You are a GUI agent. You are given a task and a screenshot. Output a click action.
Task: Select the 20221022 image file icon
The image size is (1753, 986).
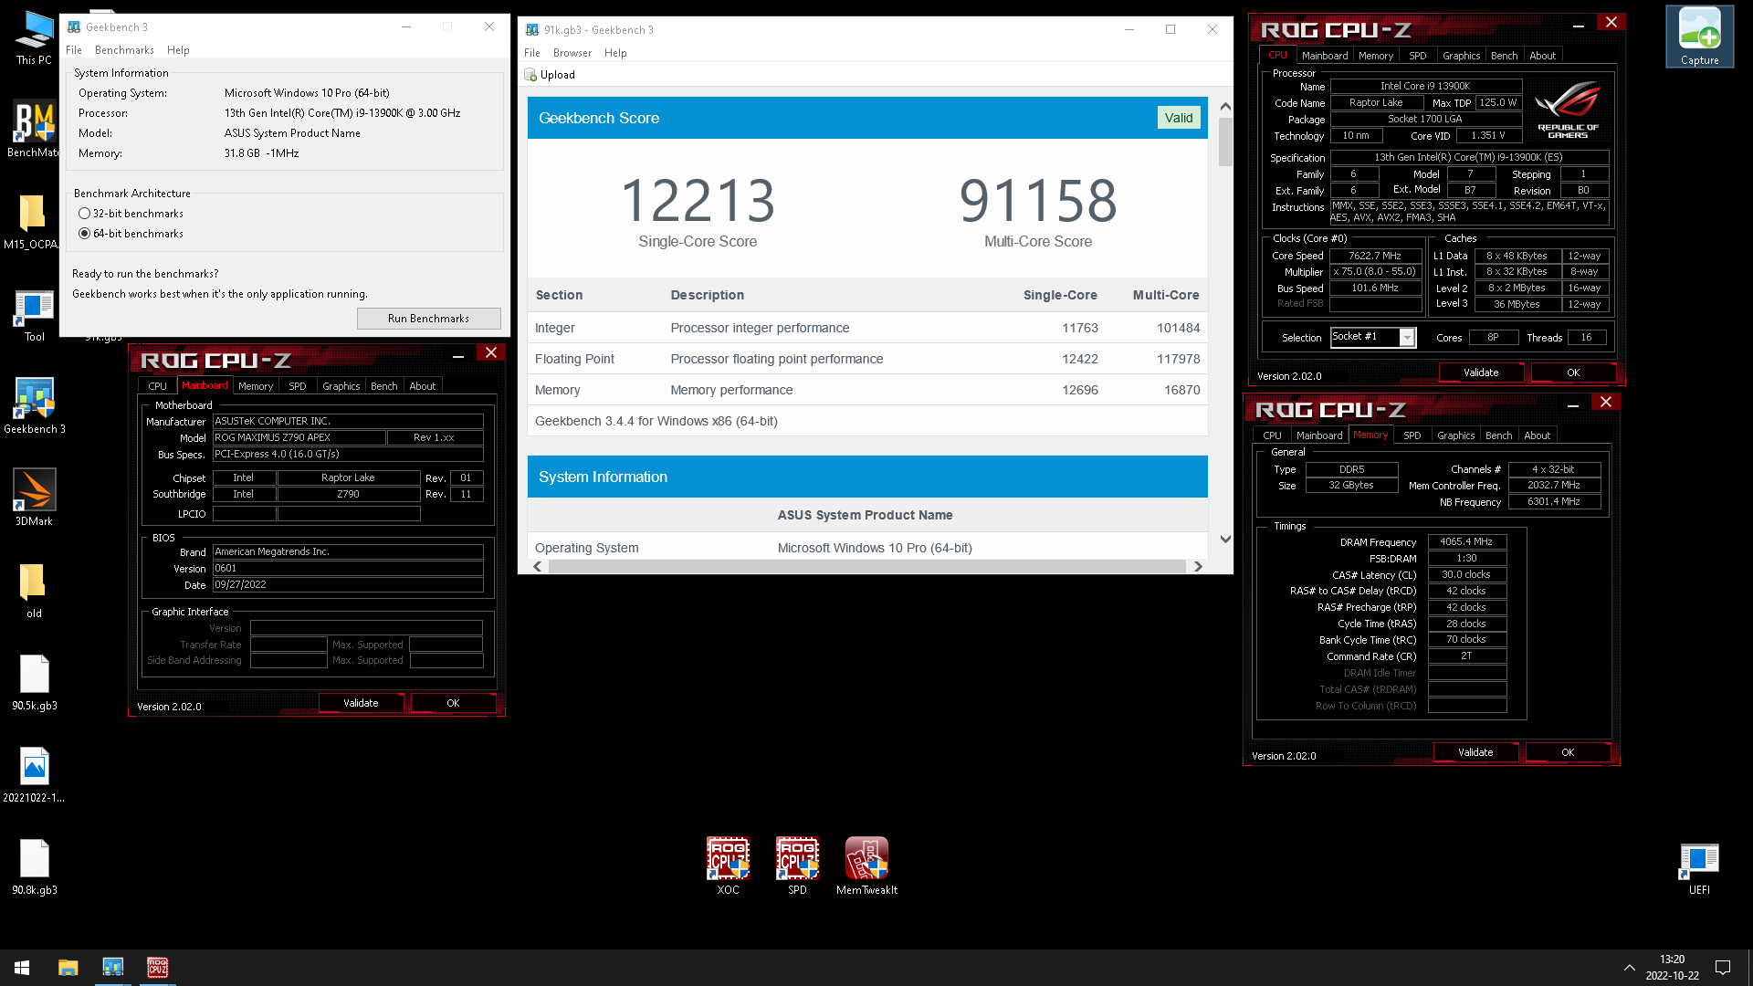34,774
